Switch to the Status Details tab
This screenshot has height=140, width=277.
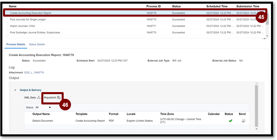coord(37,44)
